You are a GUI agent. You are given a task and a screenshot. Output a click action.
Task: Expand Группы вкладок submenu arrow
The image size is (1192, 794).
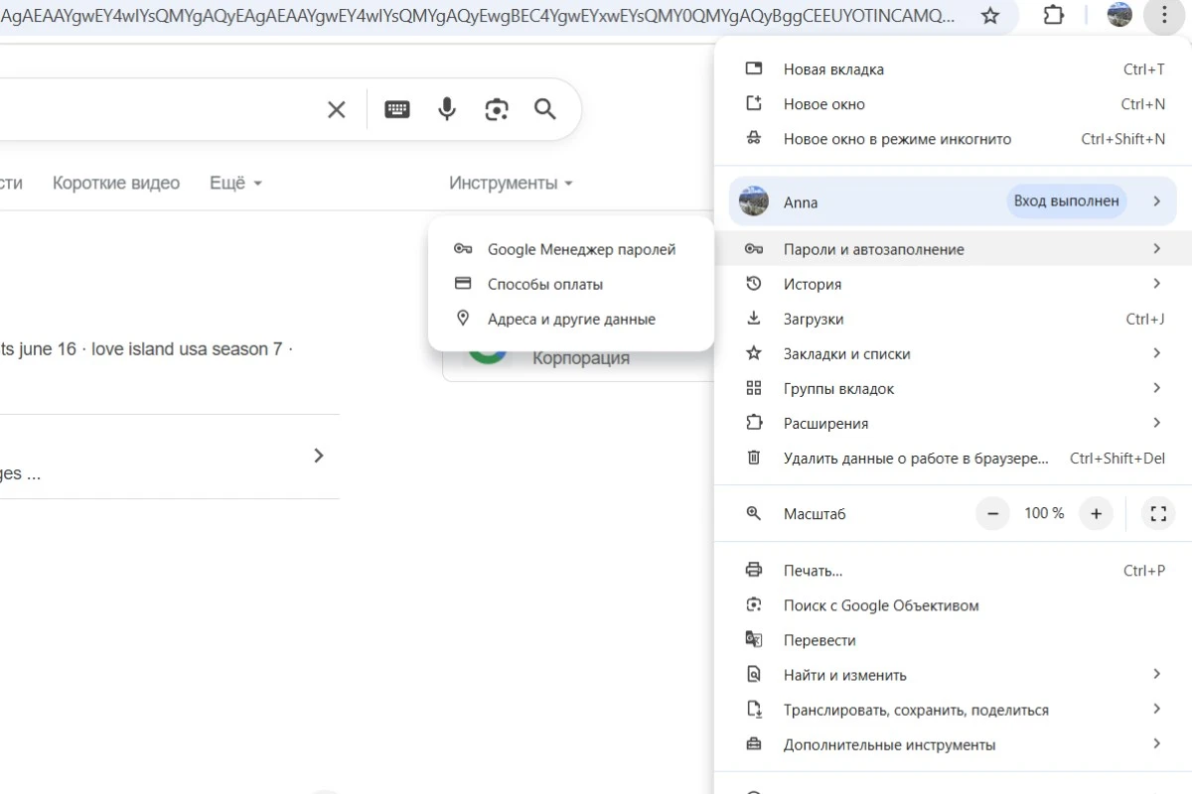point(1156,388)
